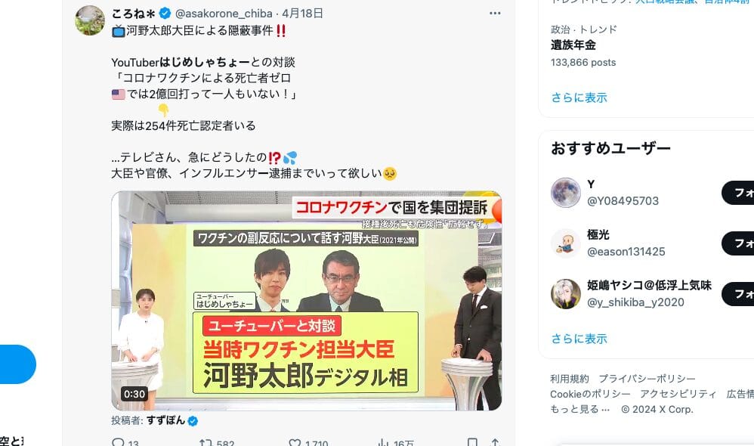
Task: Click the repost icon on the tweet
Action: (205, 442)
